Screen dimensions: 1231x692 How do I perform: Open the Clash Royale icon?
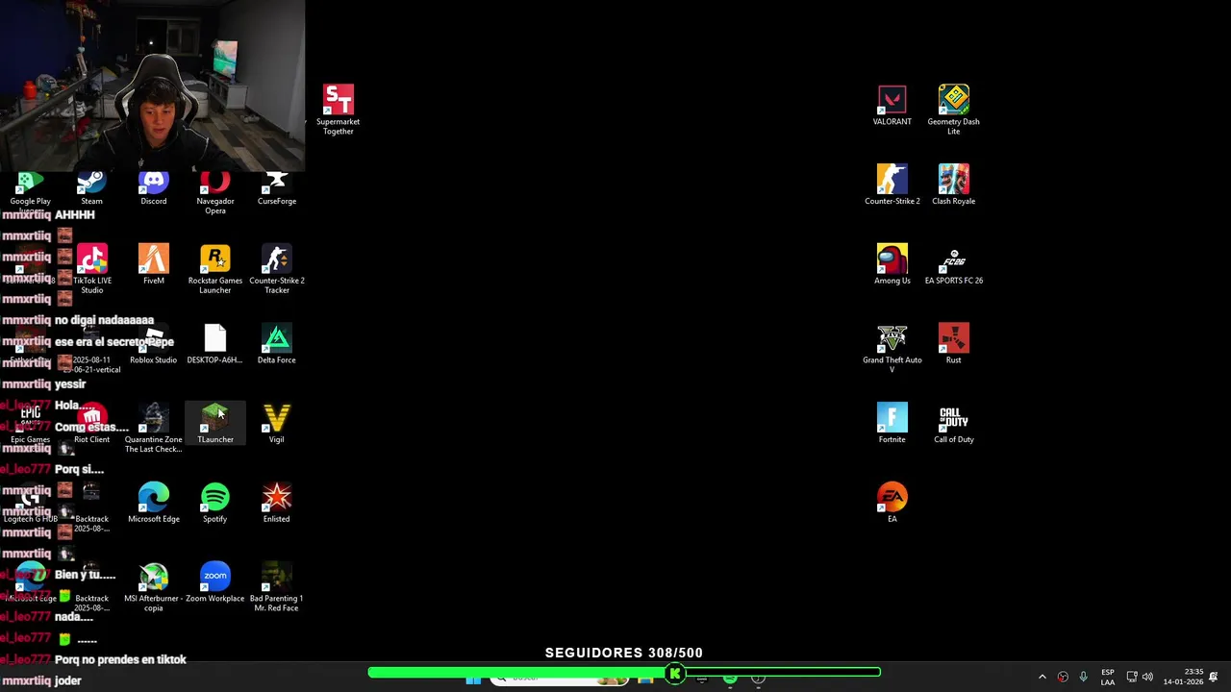pyautogui.click(x=953, y=185)
